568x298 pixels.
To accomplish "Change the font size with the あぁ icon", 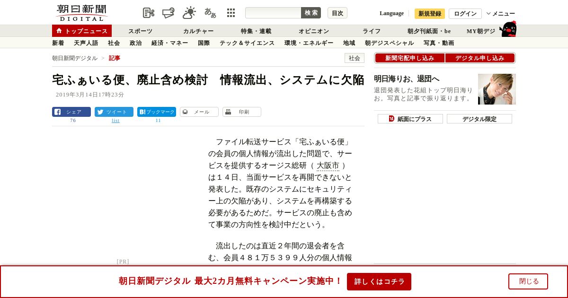I will pos(210,13).
